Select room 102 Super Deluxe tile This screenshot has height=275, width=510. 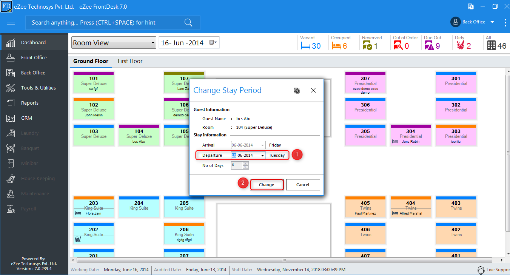[94, 110]
